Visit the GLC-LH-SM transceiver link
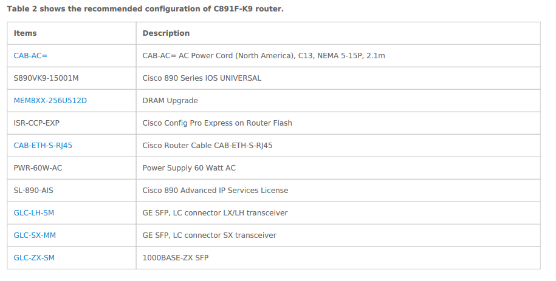Viewport: 556px width, 281px height. [34, 213]
